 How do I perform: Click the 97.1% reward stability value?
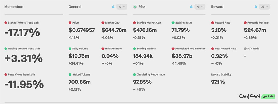(218, 82)
